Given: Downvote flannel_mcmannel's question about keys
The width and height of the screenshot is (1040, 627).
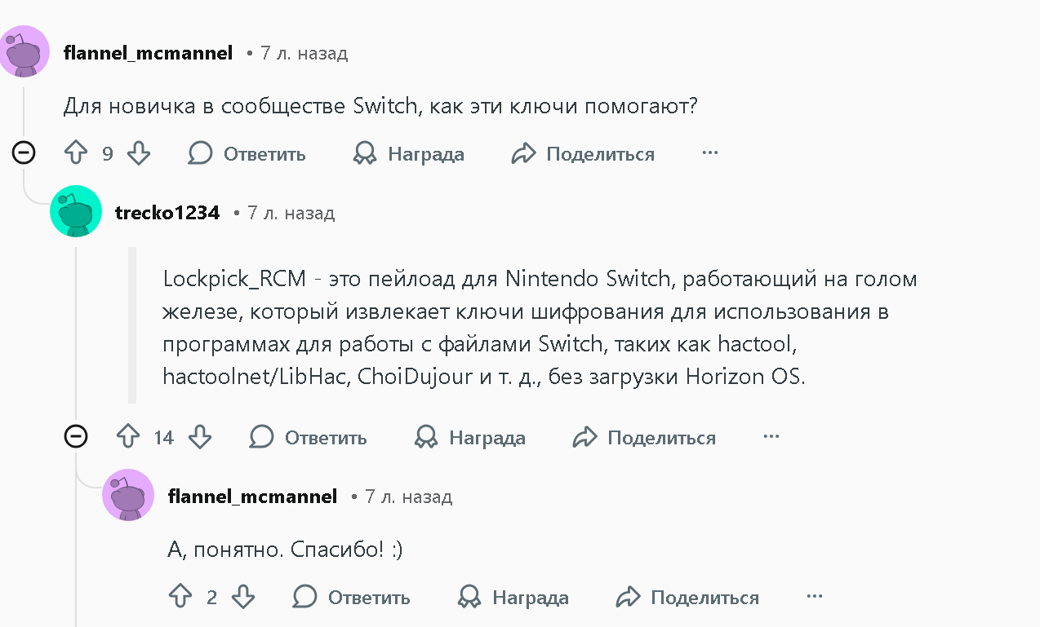Looking at the screenshot, I should (x=139, y=153).
